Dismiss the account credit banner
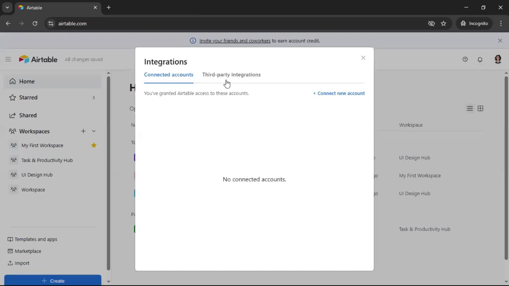509x286 pixels. pos(500,41)
